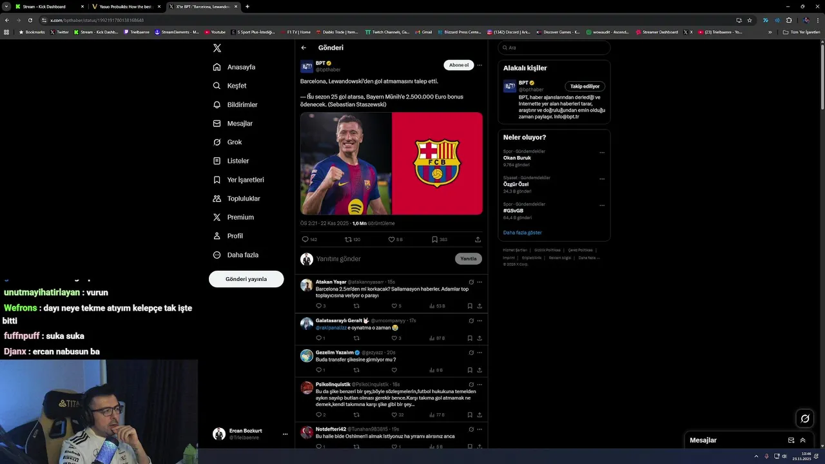Open Atakan Yaşar reply options menu
This screenshot has width=825, height=464.
pos(480,282)
